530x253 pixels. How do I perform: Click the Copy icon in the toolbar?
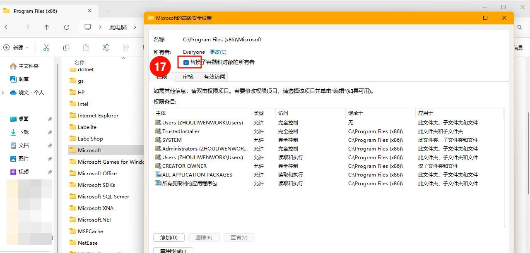pyautogui.click(x=66, y=47)
